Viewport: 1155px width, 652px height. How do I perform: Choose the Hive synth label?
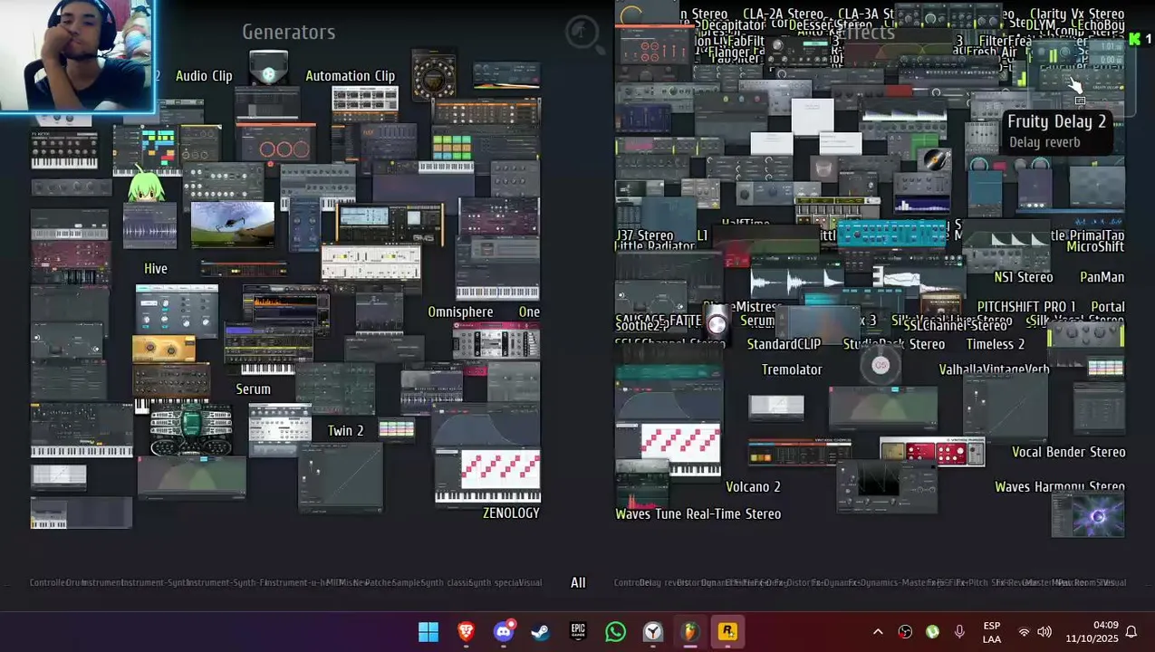[x=156, y=269]
